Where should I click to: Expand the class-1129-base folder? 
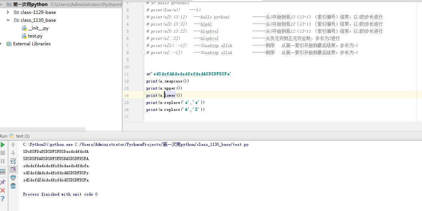(8, 12)
